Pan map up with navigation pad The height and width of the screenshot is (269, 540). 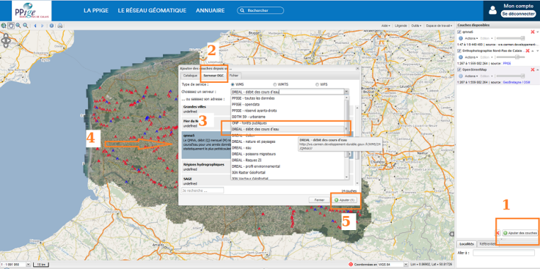tap(6, 36)
